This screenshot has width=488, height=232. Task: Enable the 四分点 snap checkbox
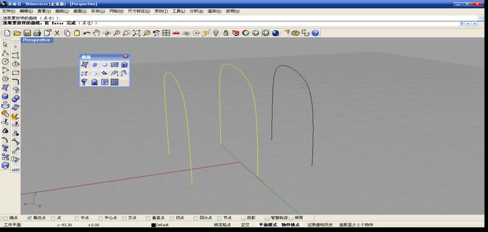click(x=195, y=218)
